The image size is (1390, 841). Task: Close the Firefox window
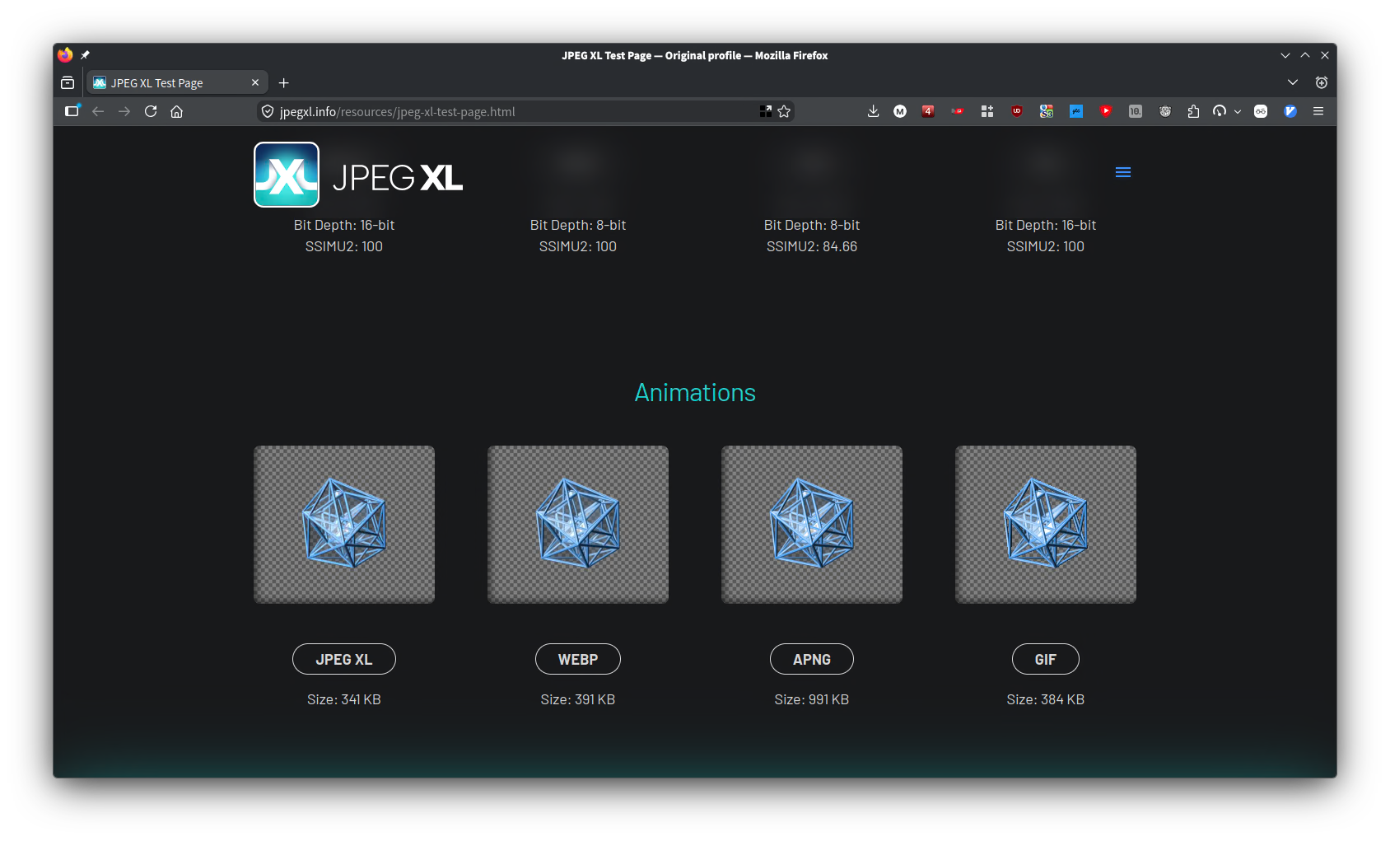coord(1325,55)
